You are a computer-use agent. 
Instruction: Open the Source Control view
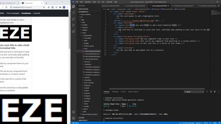(74, 25)
